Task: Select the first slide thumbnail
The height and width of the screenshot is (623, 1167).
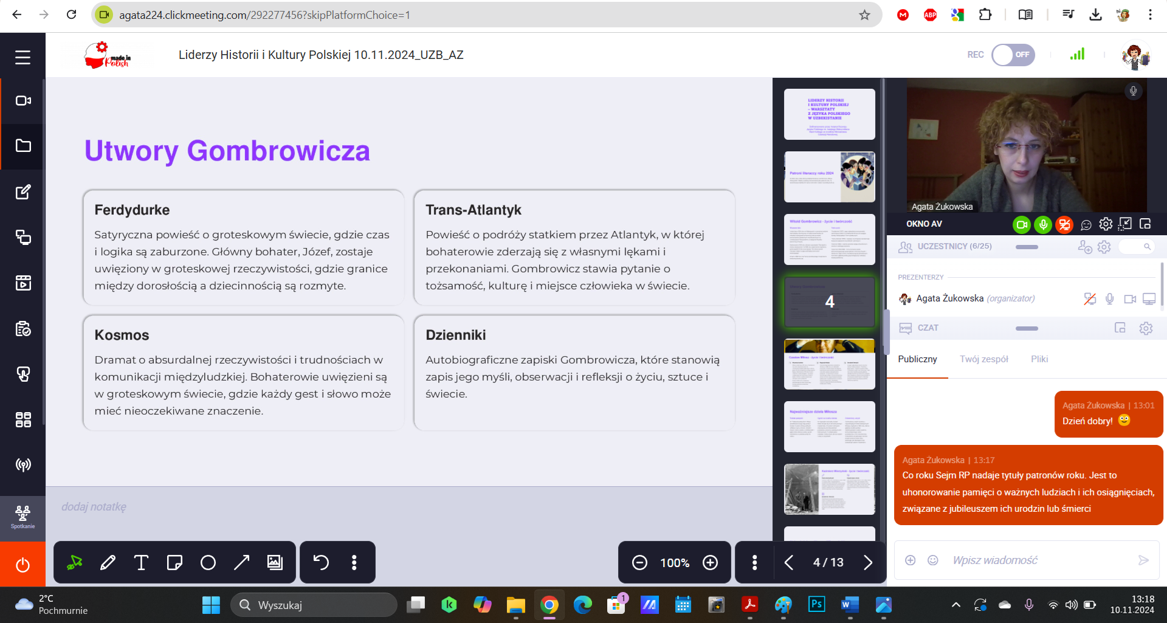Action: click(829, 114)
